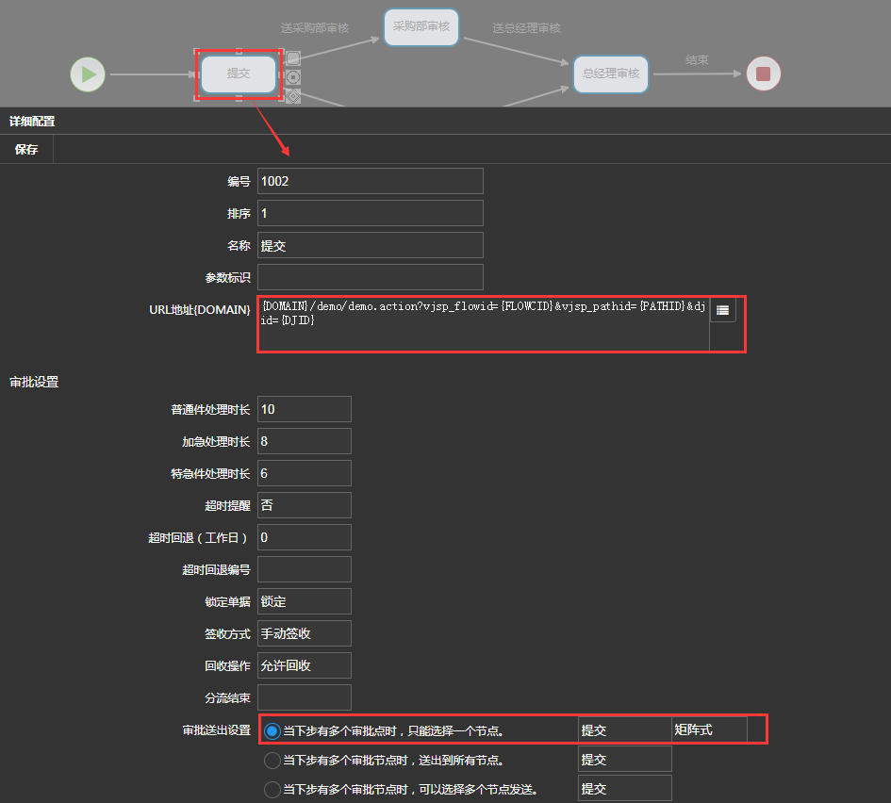891x803 pixels.
Task: Open the 回收操作 dropdown showing 允许回收
Action: coord(304,665)
